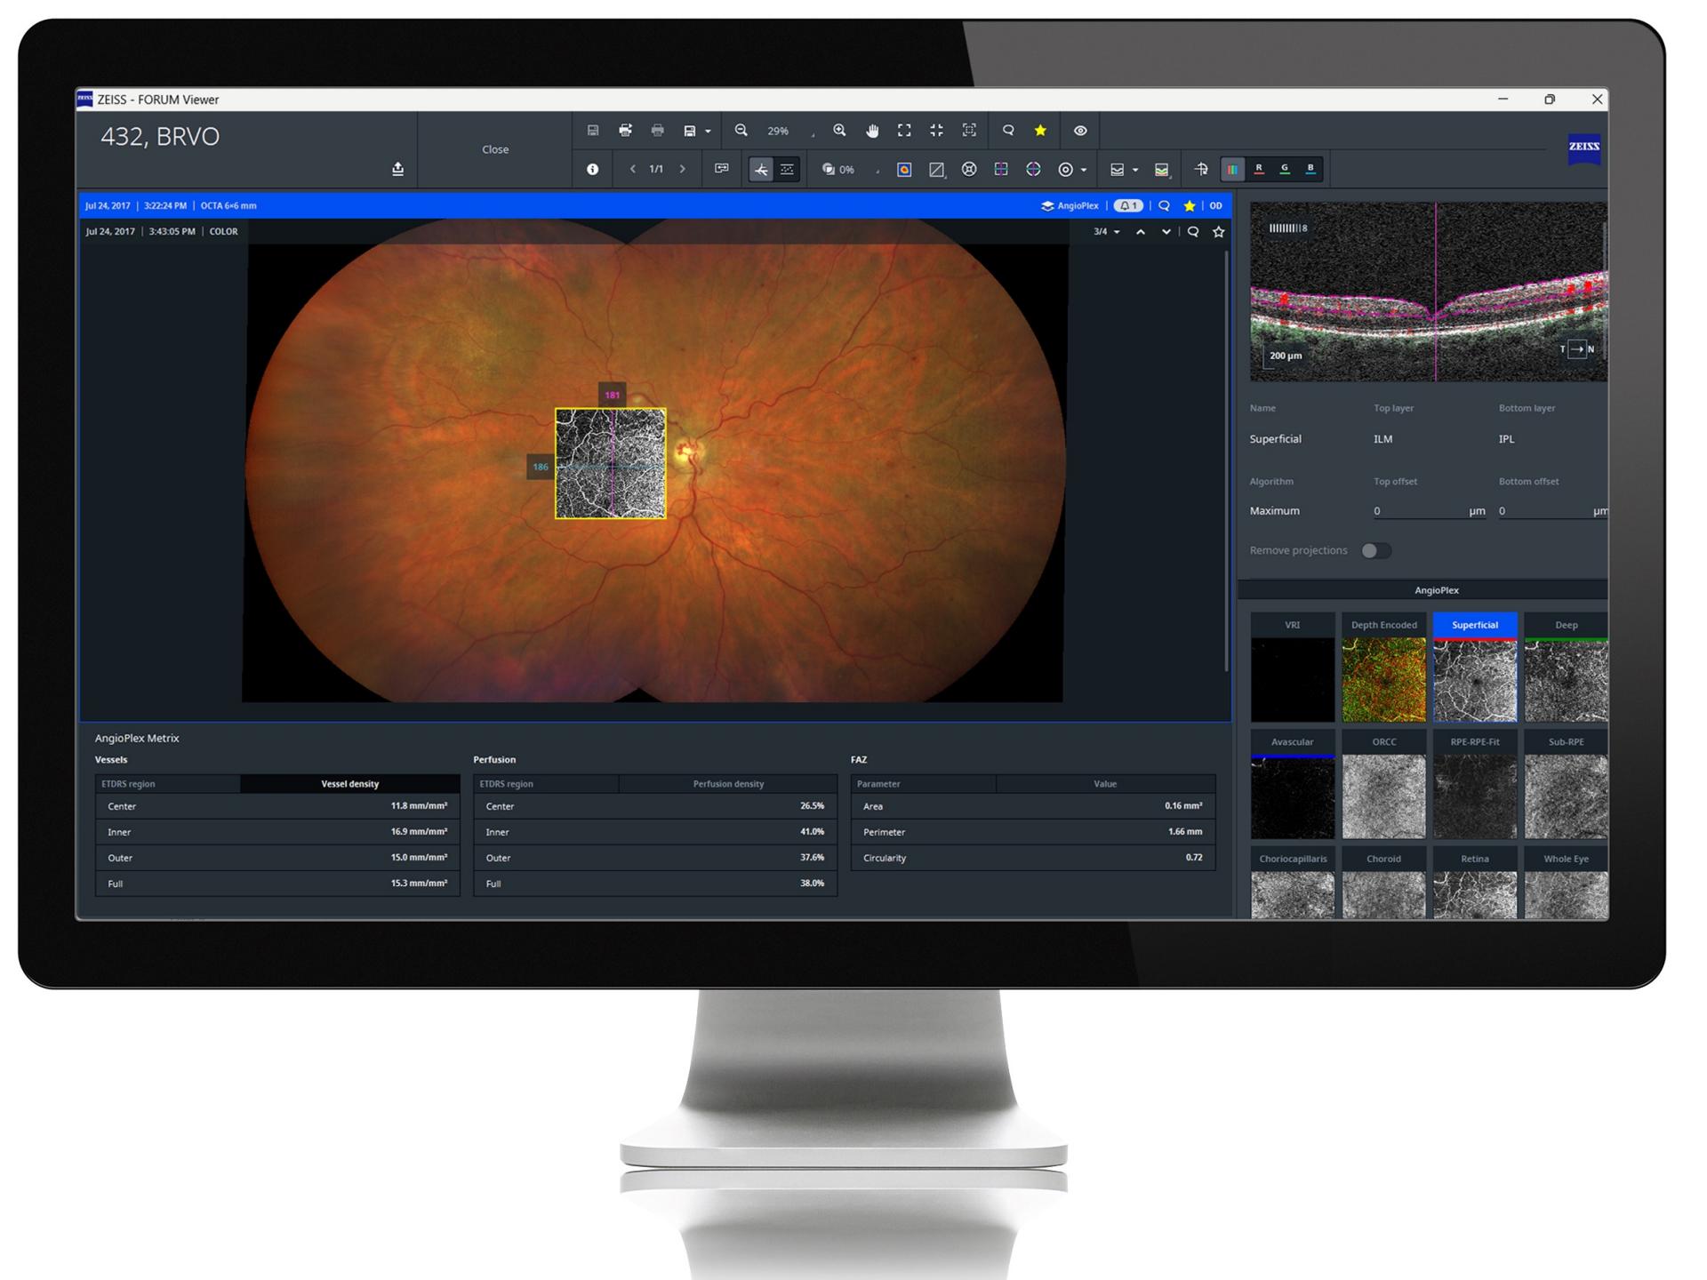Click the Close button

tap(495, 149)
